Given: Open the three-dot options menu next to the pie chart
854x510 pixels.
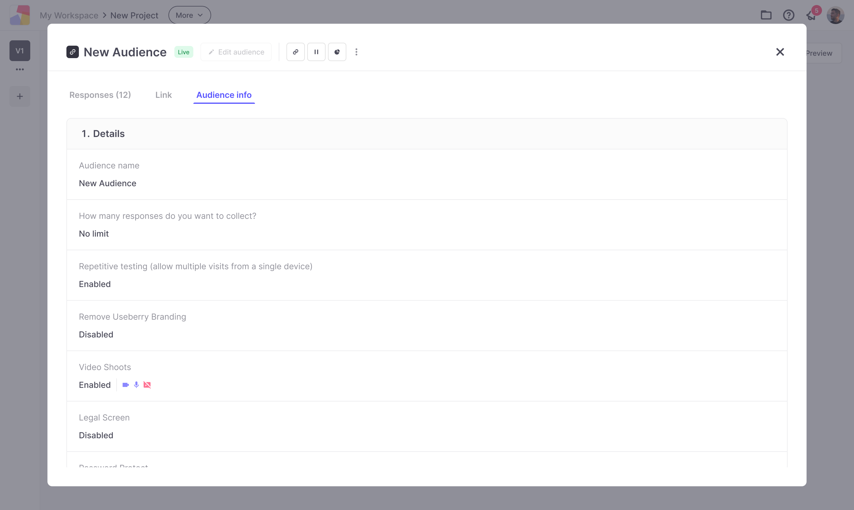Looking at the screenshot, I should [356, 52].
